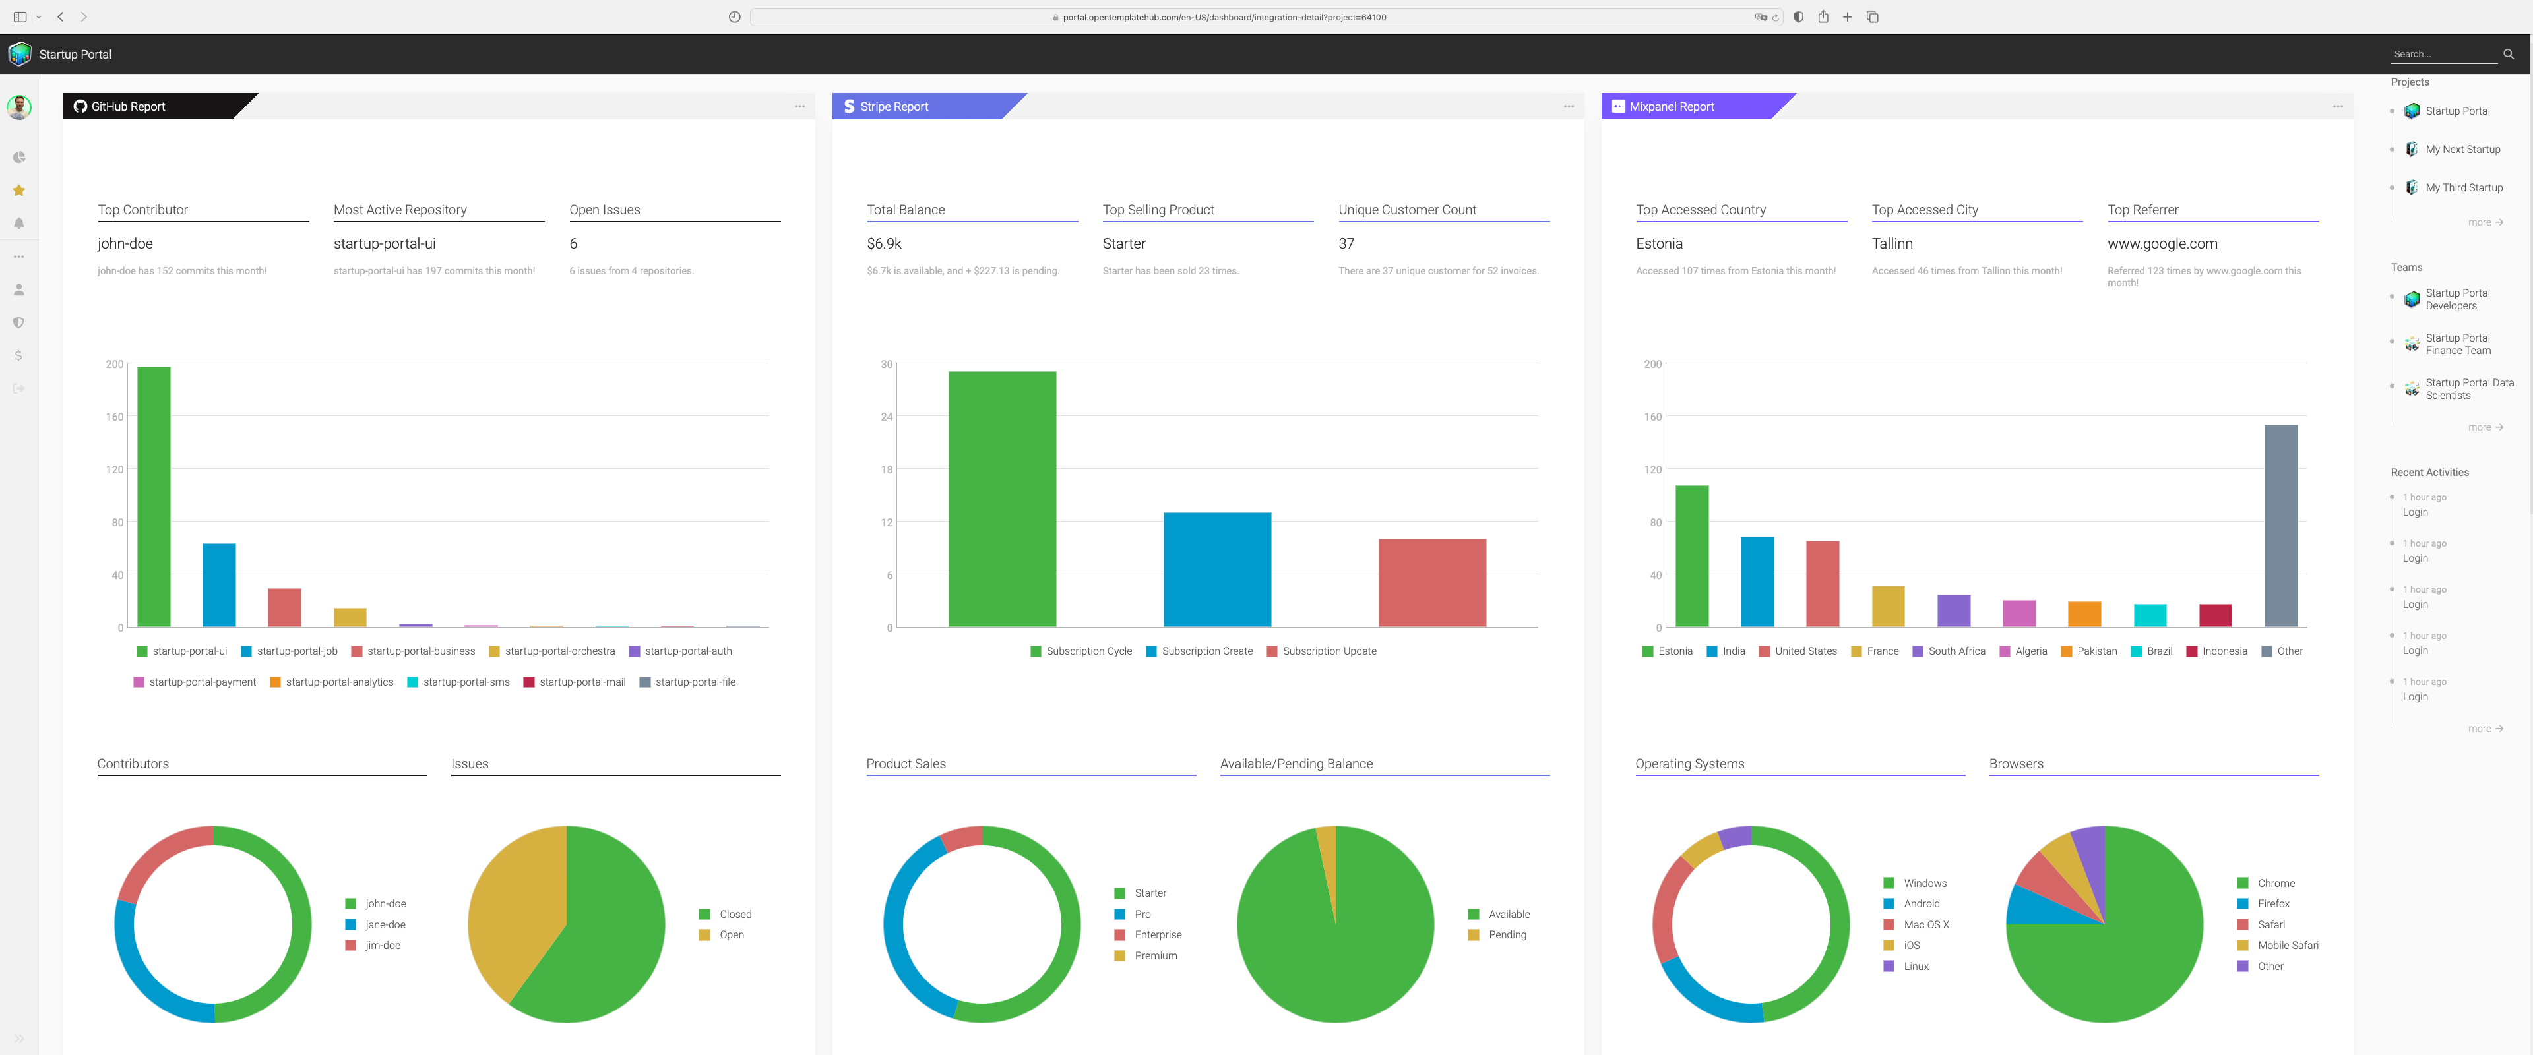Open the Stripe Report options menu
The image size is (2533, 1055).
click(1569, 106)
